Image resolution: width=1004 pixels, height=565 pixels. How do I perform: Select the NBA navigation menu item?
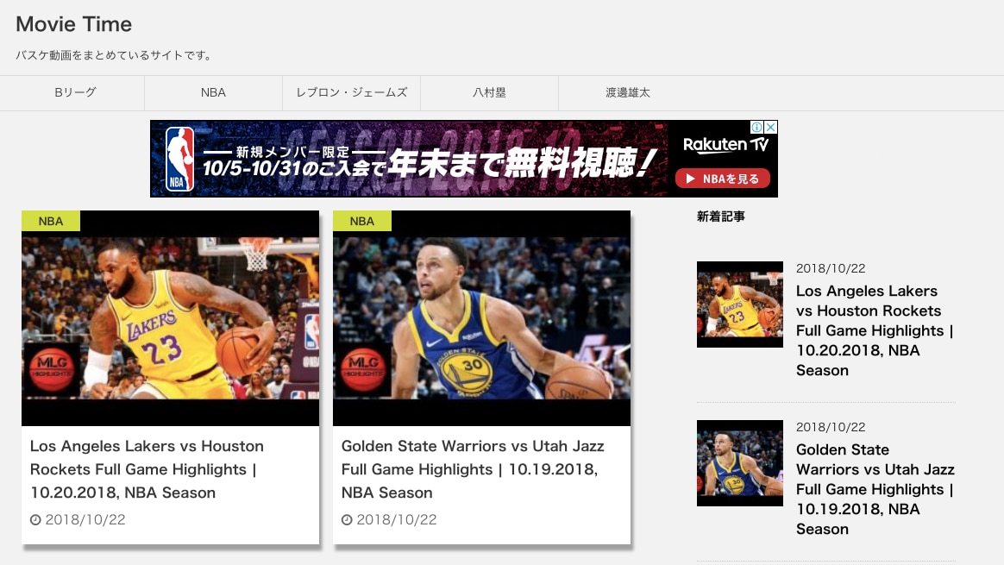pyautogui.click(x=213, y=92)
